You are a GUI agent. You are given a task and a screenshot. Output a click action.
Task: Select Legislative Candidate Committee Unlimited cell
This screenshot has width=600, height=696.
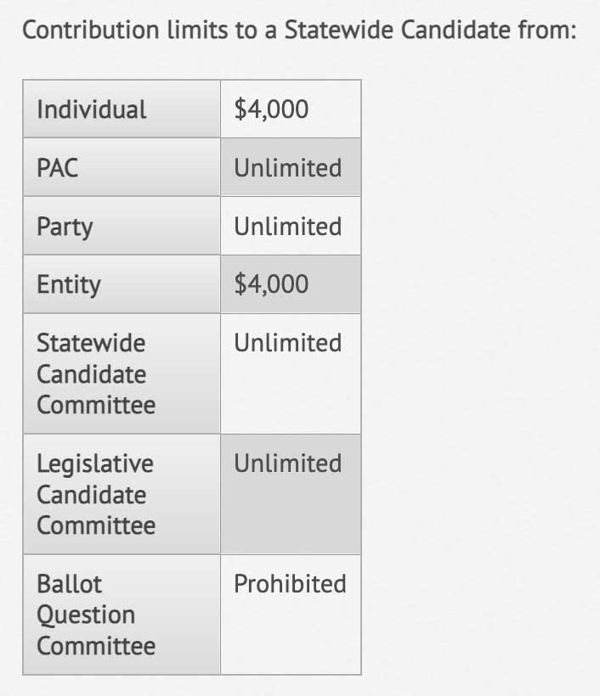[291, 495]
